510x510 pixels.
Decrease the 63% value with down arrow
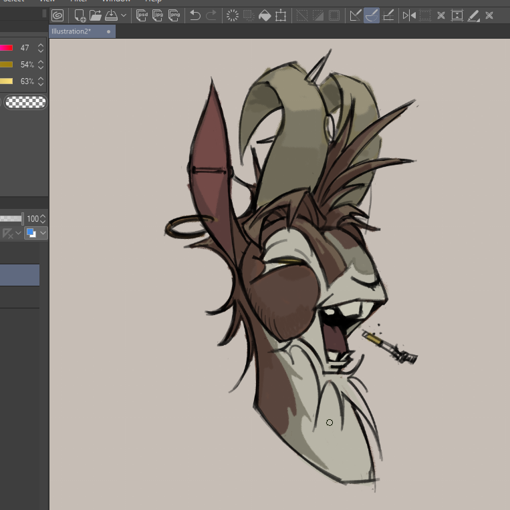coord(41,84)
